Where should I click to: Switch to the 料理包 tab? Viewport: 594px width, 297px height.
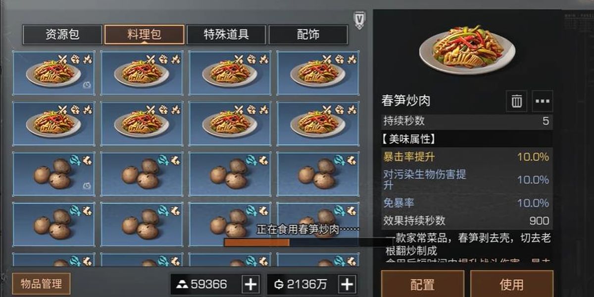point(145,35)
